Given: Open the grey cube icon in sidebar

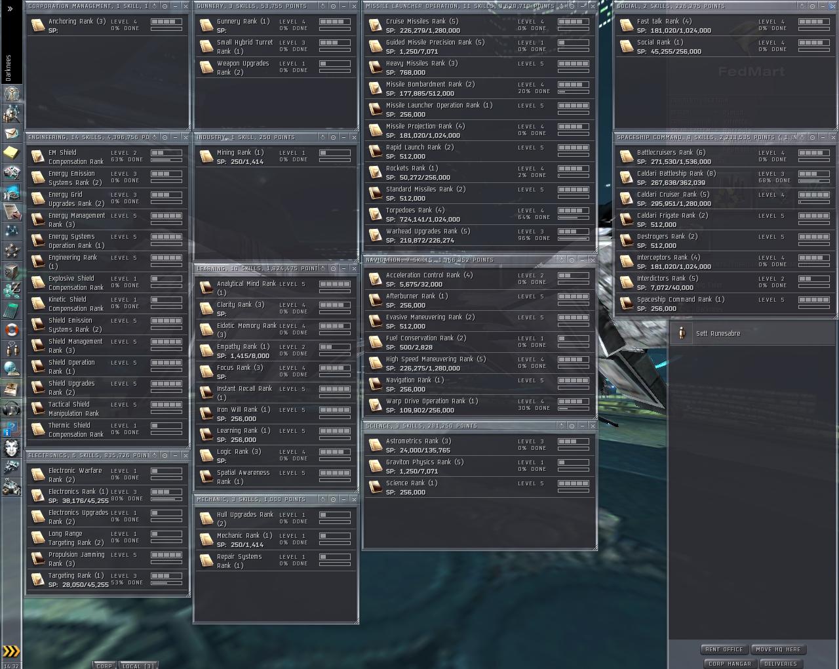Looking at the screenshot, I should (11, 270).
